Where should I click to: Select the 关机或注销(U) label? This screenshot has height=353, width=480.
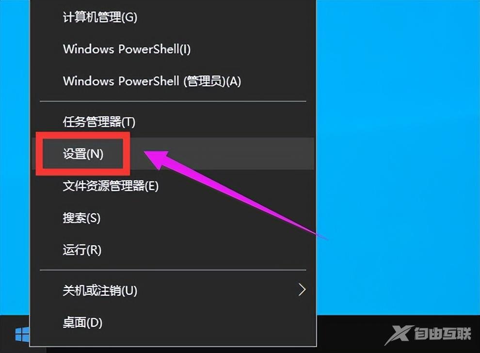[x=100, y=290]
